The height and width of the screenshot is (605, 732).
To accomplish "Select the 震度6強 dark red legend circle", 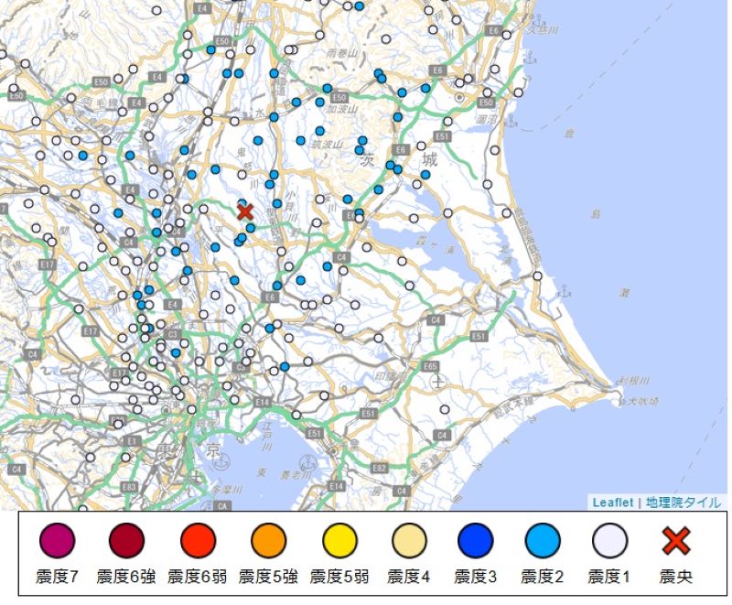I will [x=127, y=542].
